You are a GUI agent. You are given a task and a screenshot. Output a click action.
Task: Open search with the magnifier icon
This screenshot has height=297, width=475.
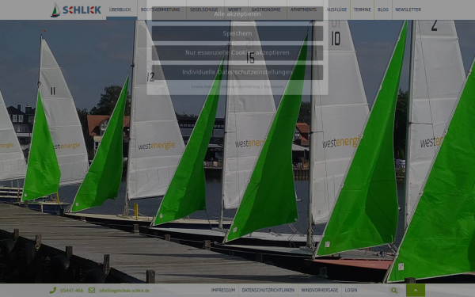click(393, 290)
